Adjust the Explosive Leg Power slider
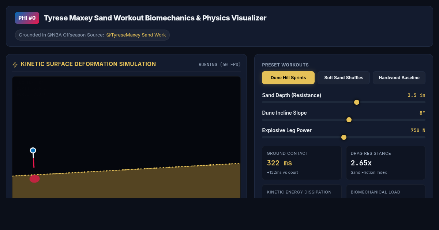 [344, 137]
